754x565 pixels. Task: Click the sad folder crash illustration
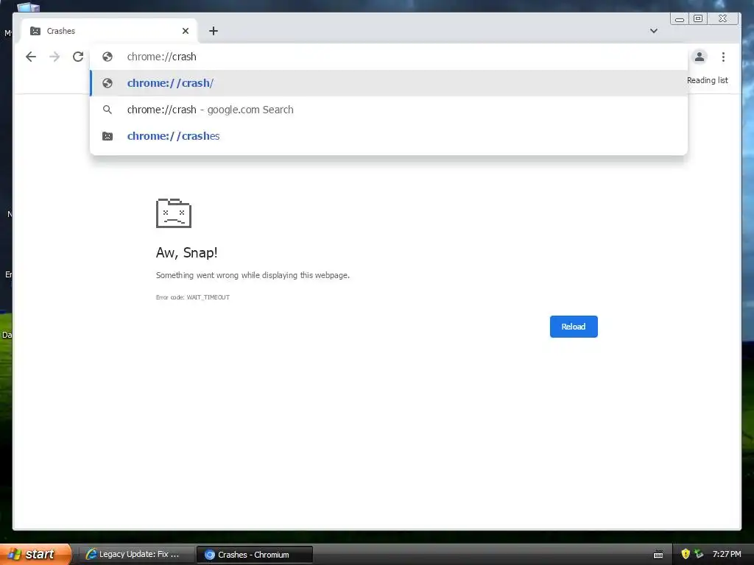pos(174,213)
